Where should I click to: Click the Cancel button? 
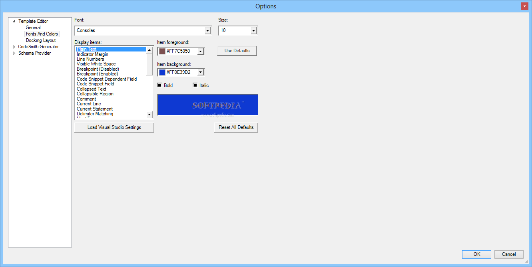click(509, 254)
